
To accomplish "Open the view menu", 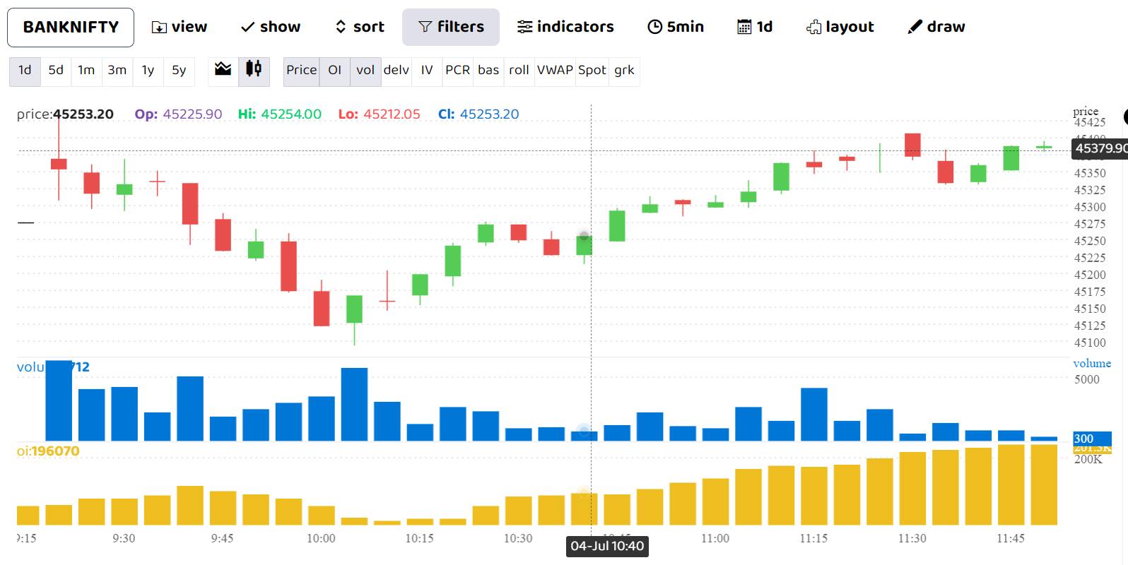I will pyautogui.click(x=180, y=27).
